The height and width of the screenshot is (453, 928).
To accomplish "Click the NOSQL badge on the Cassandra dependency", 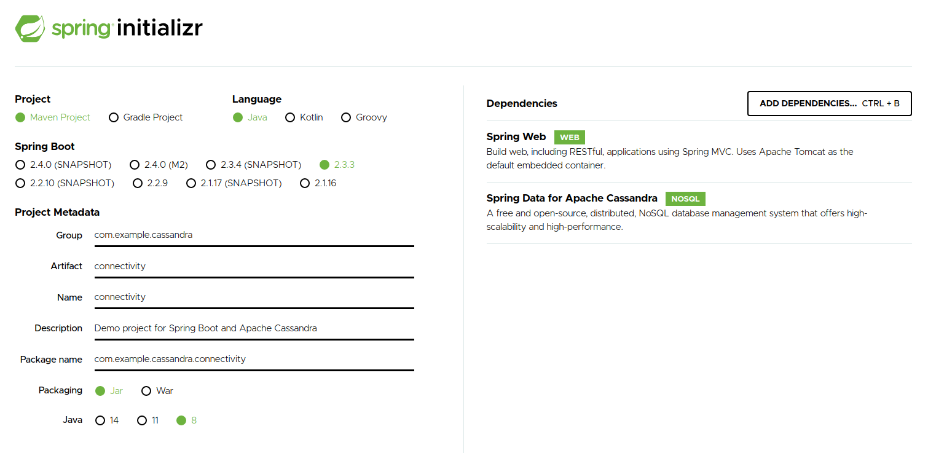I will [685, 199].
